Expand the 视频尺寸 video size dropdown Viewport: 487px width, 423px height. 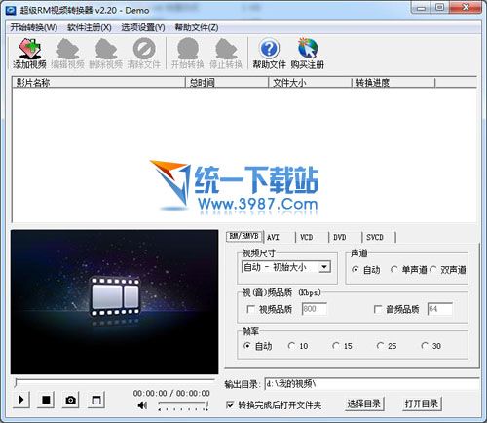coord(324,267)
